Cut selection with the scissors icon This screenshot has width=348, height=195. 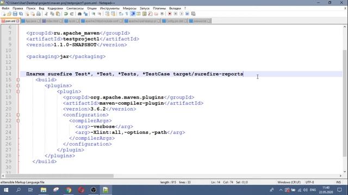[46, 14]
